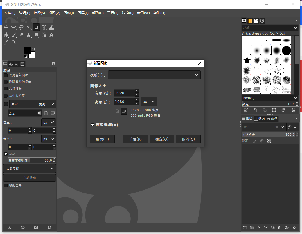This screenshot has width=302, height=234.
Task: Disable the 高亮 checkbox
Action: [6, 154]
